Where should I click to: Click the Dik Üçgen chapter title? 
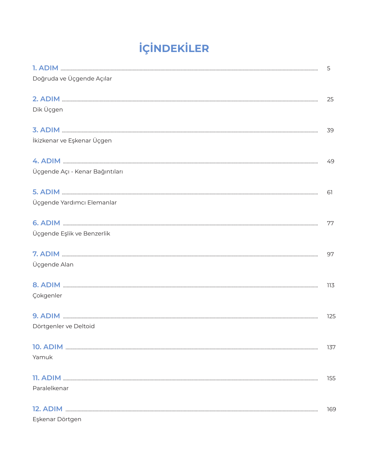[x=48, y=110]
